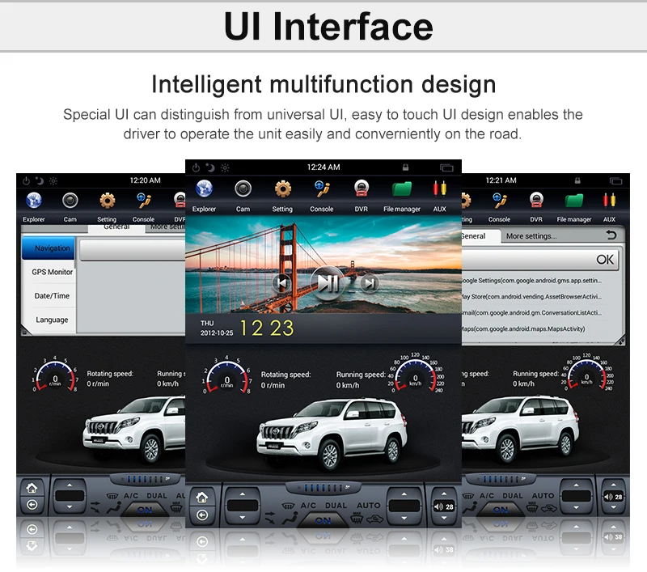Open Explorer on the 12:20 AM screen
Viewport: 647px width, 572px height.
(34, 207)
